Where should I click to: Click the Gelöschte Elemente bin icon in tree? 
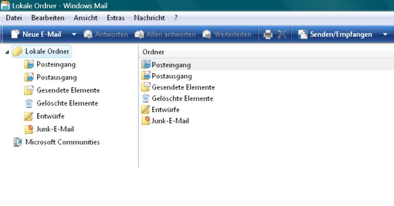click(x=29, y=103)
